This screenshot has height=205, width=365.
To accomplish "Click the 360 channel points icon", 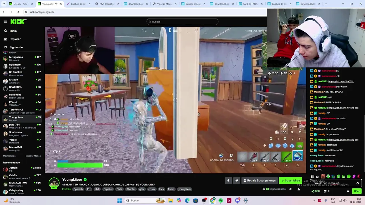I will coord(316,191).
